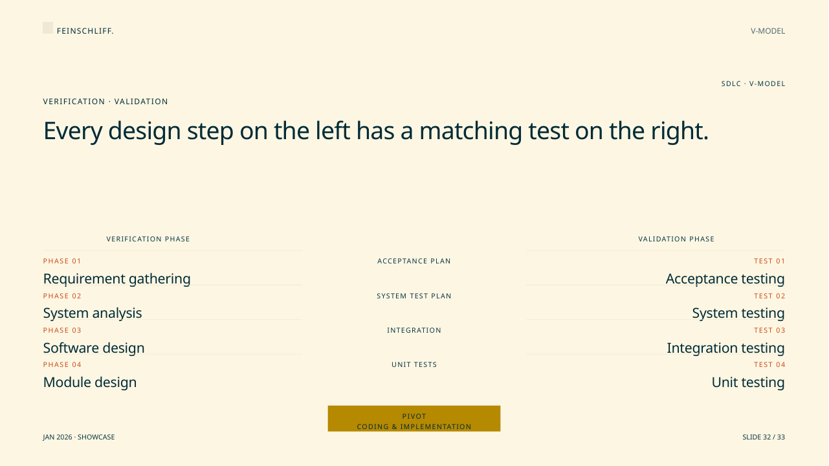The image size is (829, 466).
Task: Click the SLIDE 32 / 33 page indicator
Action: point(764,437)
